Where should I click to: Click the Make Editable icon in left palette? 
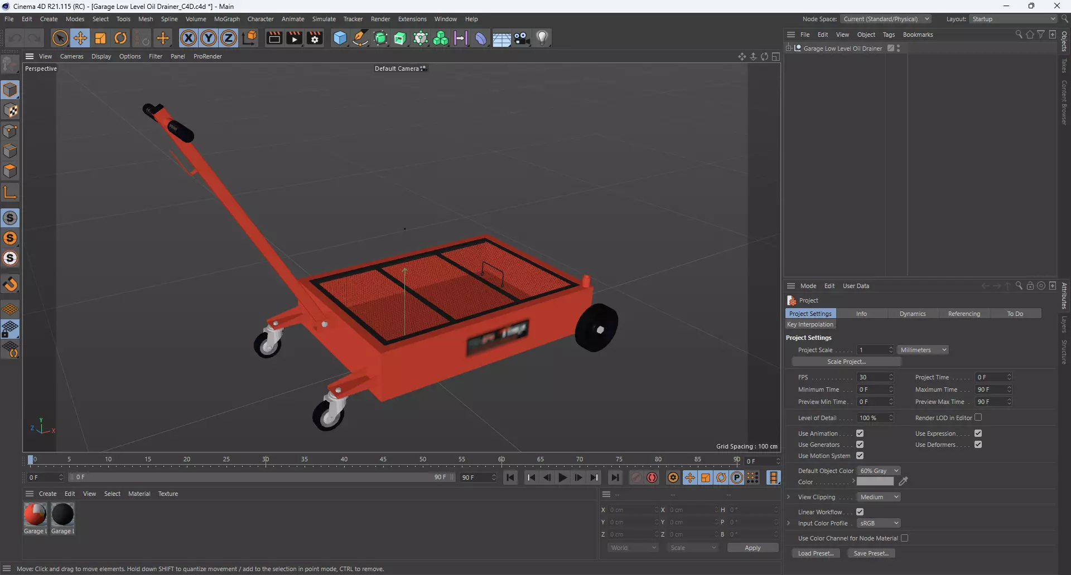(x=10, y=65)
